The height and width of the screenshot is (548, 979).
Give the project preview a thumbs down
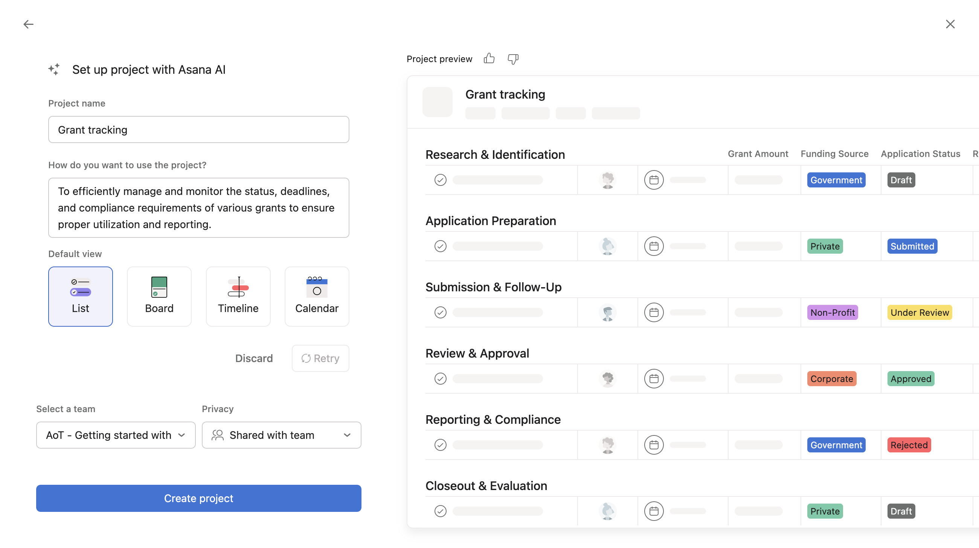513,59
